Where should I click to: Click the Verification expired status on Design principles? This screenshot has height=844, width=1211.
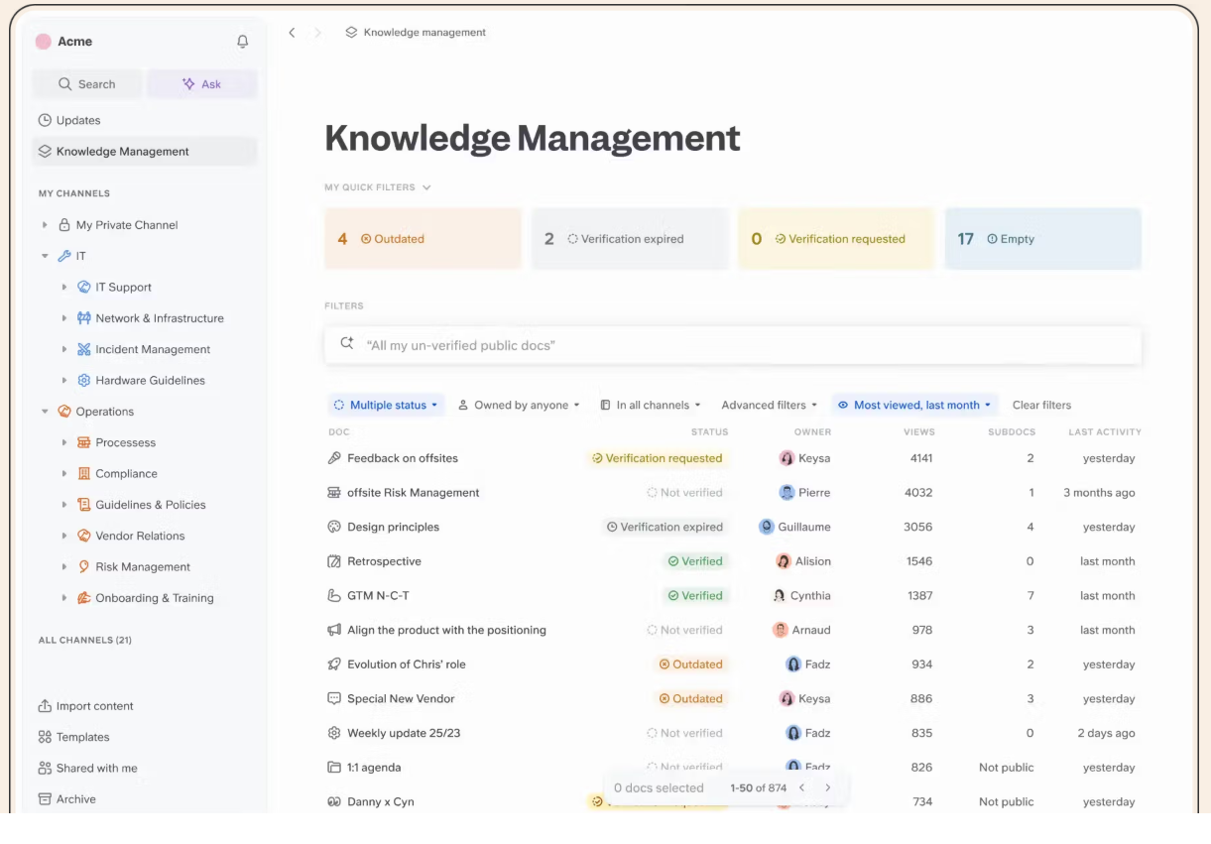tap(666, 527)
